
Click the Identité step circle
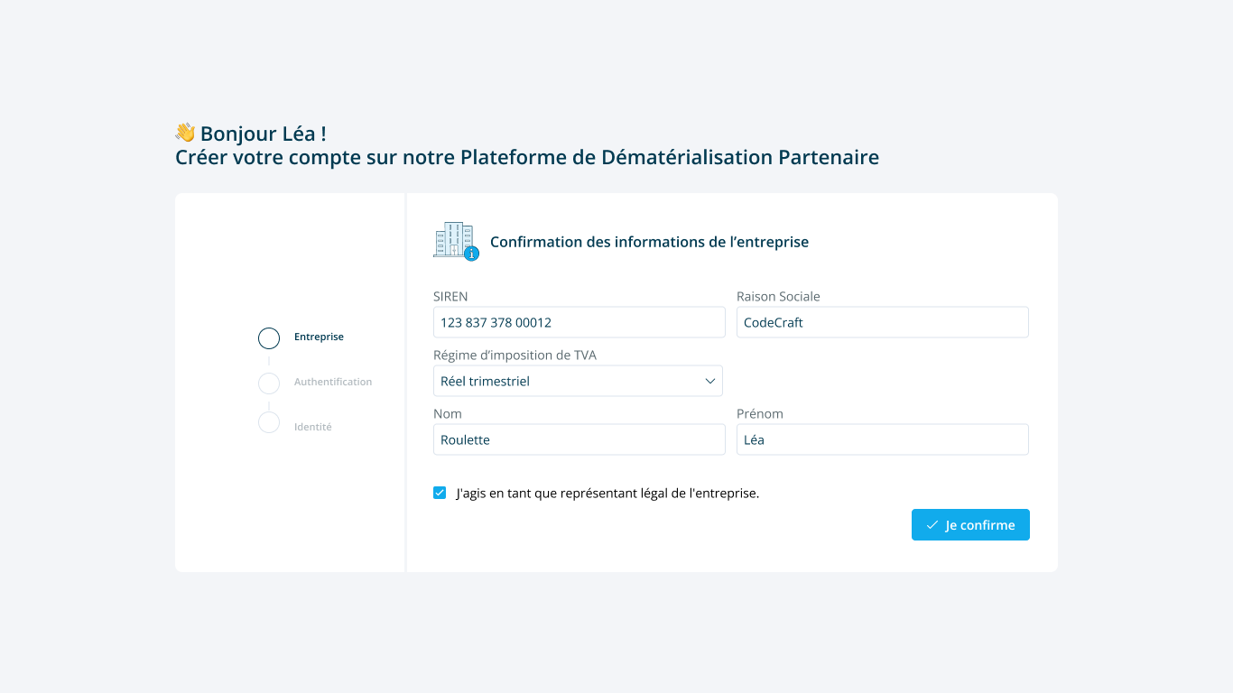pos(269,422)
